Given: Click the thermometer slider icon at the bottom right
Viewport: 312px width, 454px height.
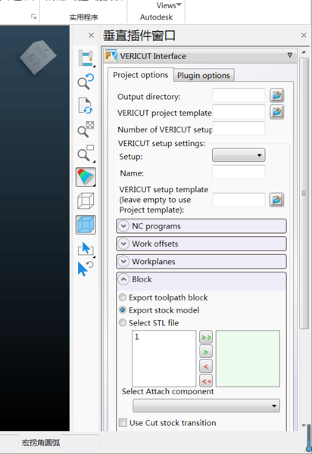Looking at the screenshot, I should click(309, 438).
